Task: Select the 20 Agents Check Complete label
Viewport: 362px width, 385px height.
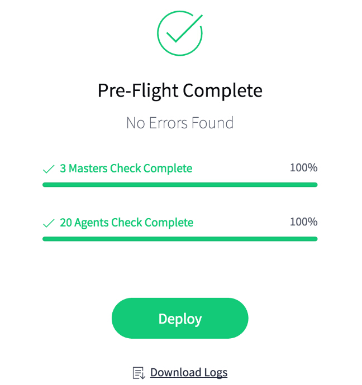Action: coord(127,223)
